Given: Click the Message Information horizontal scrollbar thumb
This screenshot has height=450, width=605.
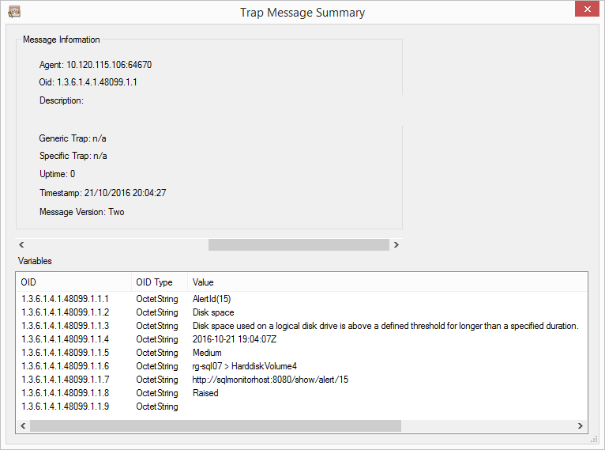Looking at the screenshot, I should (x=299, y=244).
